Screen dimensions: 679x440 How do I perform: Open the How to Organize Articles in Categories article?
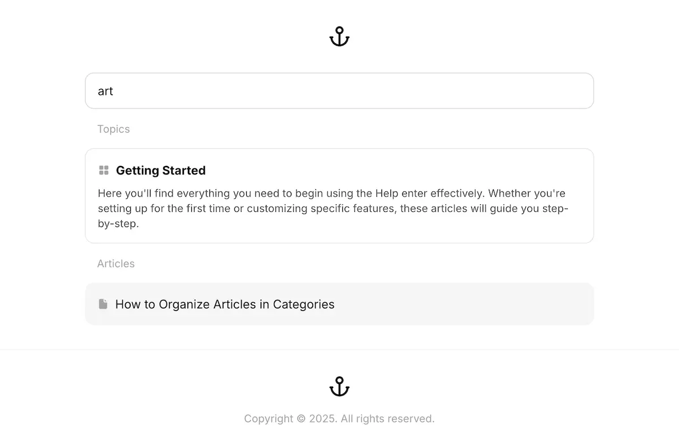pos(225,304)
